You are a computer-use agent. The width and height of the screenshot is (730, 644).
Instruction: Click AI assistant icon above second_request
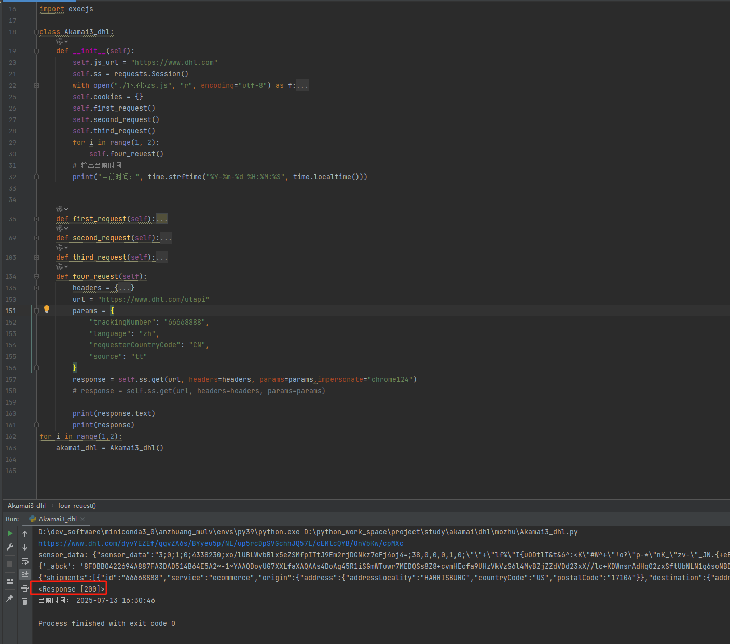tap(59, 229)
